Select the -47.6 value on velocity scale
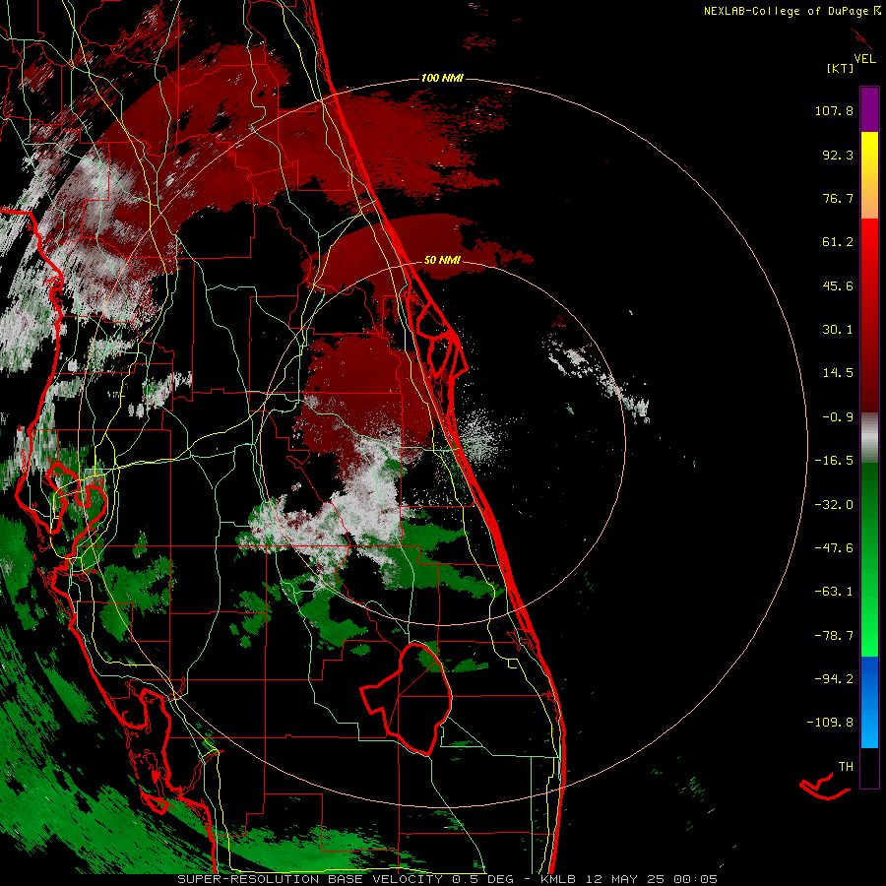Screen dimensions: 886x886 834,548
